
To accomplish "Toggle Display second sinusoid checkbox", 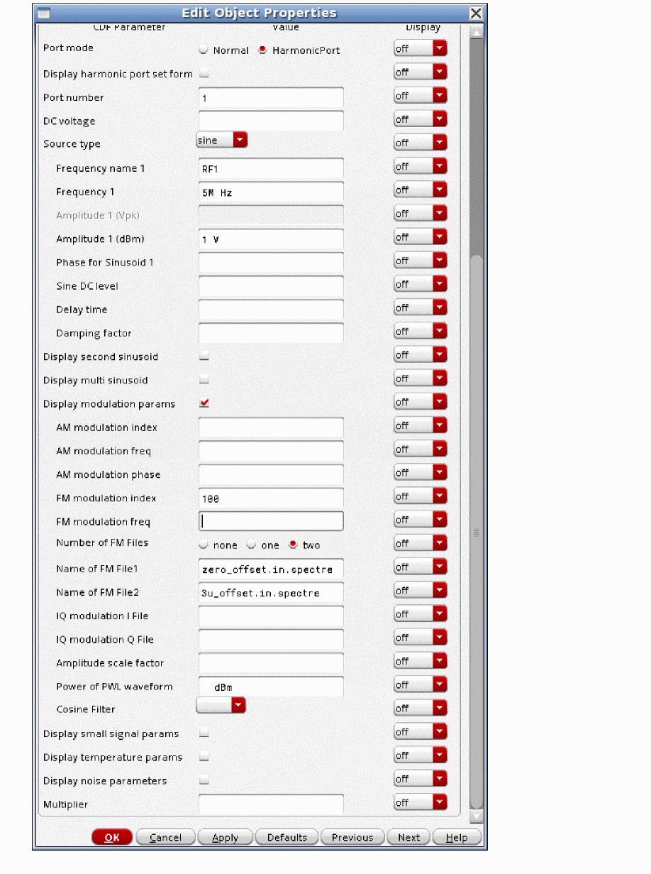I will [204, 356].
